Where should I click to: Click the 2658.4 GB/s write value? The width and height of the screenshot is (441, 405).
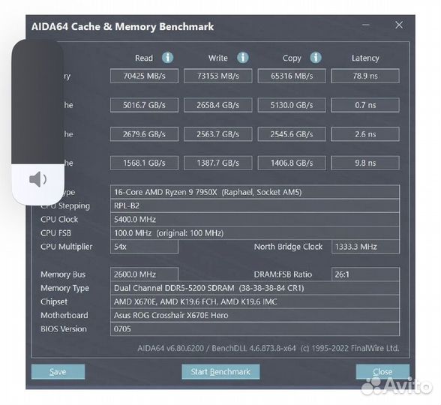[218, 105]
